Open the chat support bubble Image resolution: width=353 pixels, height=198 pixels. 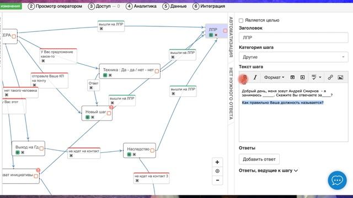337,180
